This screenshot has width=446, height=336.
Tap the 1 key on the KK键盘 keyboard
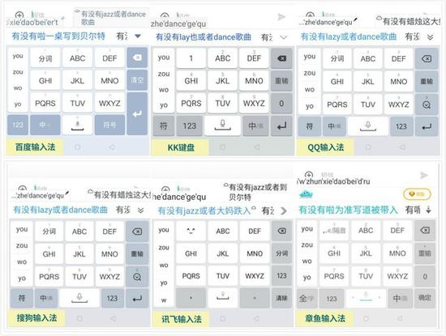coord(191,58)
